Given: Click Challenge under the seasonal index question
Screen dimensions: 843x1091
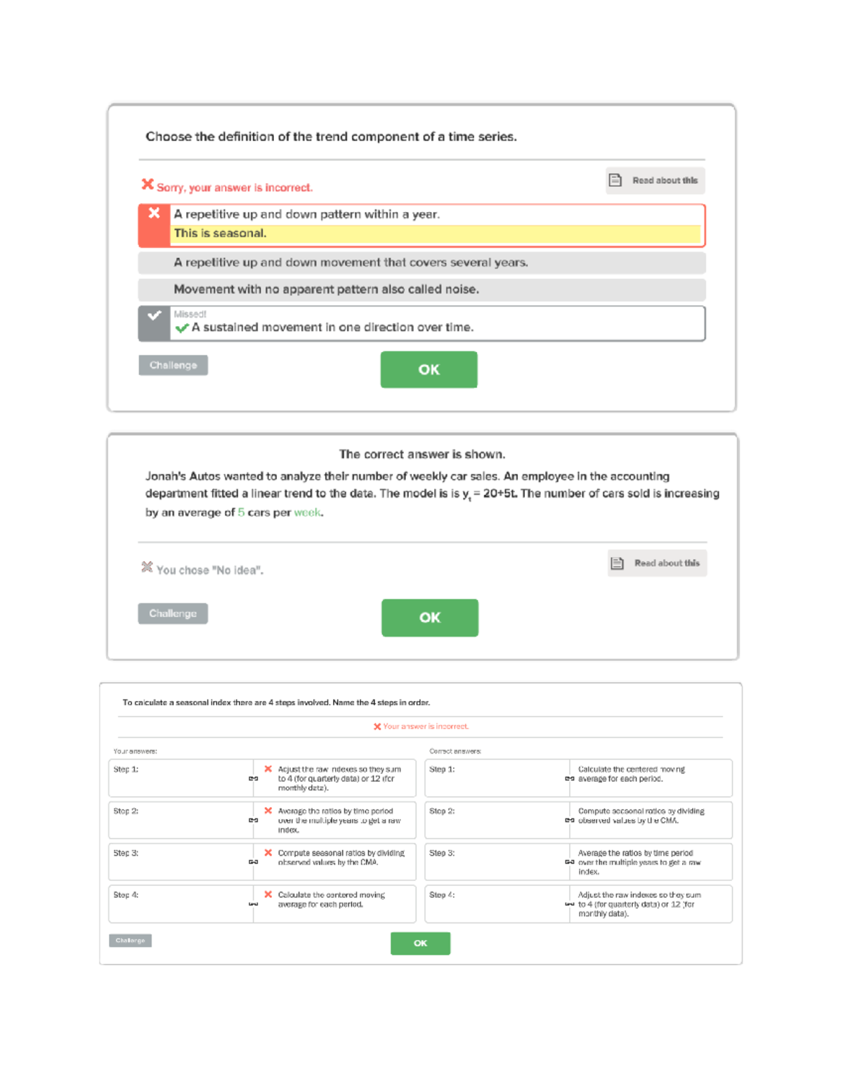Looking at the screenshot, I should [x=131, y=941].
